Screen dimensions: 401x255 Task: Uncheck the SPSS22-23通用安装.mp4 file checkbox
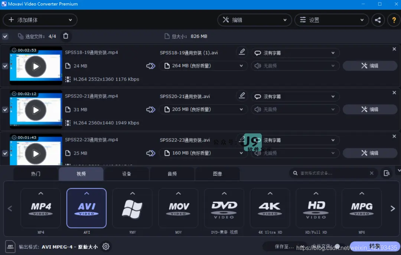pos(5,153)
